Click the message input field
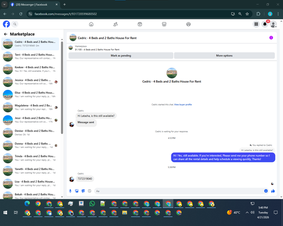Viewport: 283px width, 226px height. [179, 191]
